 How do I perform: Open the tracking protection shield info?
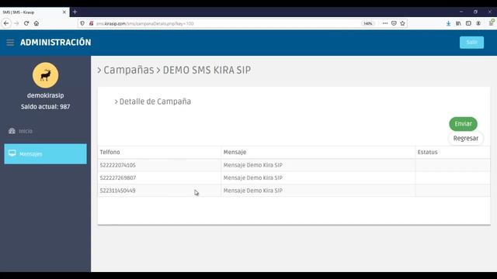(82, 23)
